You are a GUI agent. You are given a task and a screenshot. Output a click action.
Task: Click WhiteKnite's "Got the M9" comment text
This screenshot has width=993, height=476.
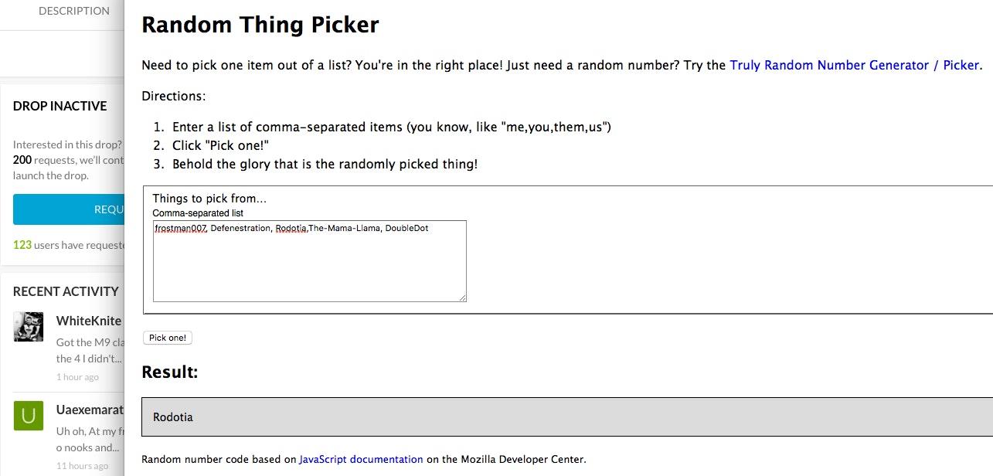tap(89, 350)
